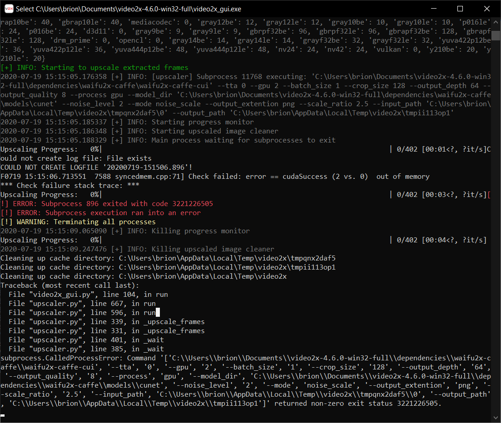Click progress counter '0/402 [00:04<?, ?it/s]'
Viewport: 501px width, 423px height.
coord(441,240)
